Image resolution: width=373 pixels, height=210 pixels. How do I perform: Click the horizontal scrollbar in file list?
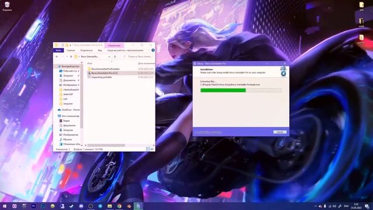[106, 145]
